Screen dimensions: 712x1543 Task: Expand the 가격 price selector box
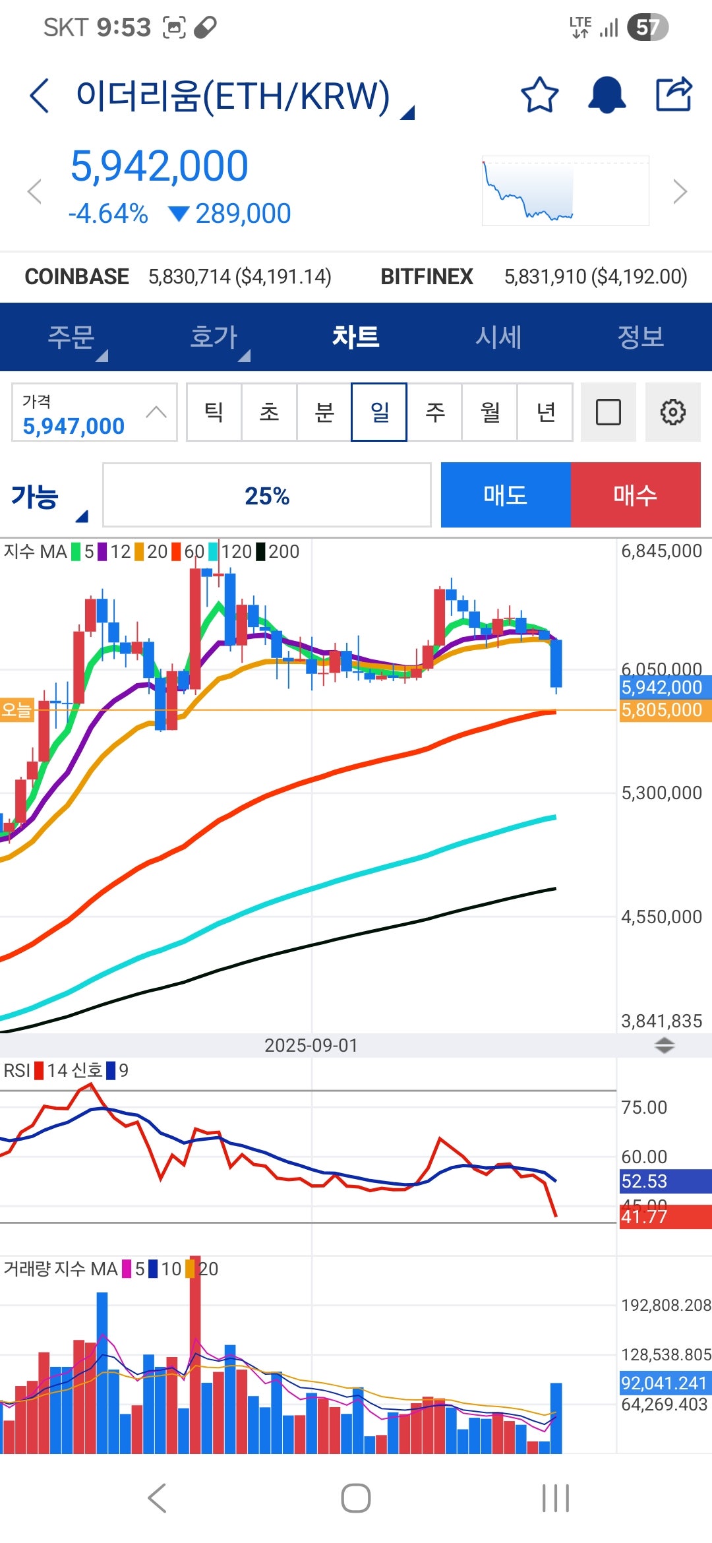pyautogui.click(x=94, y=412)
